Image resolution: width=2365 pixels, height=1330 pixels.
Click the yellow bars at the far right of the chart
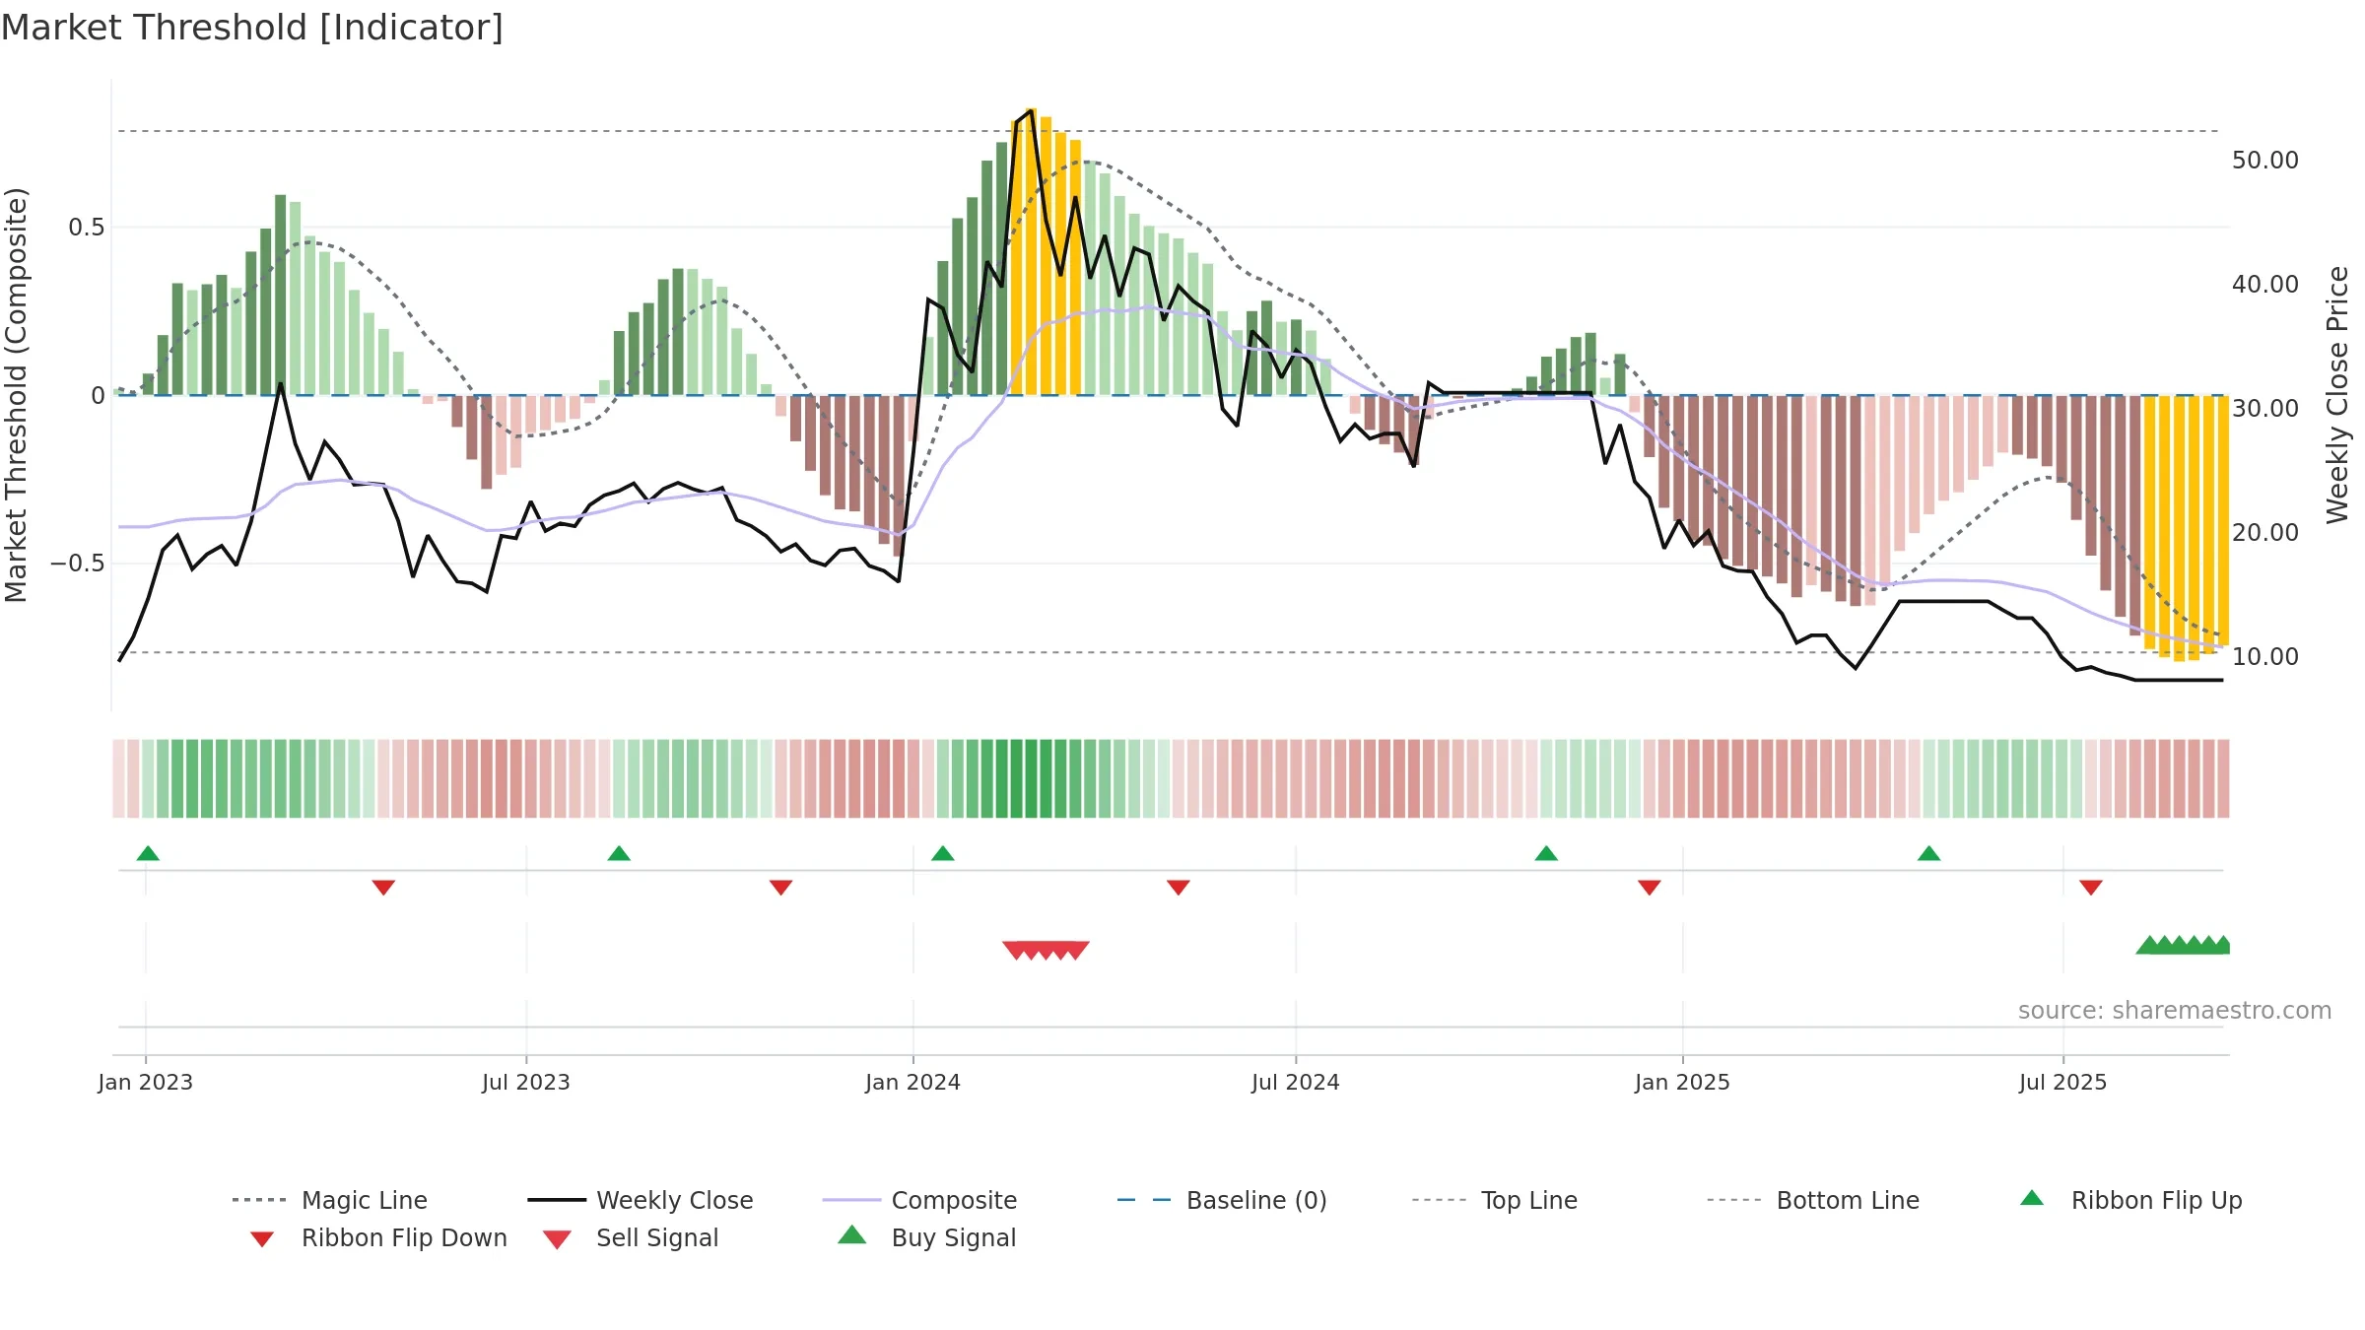(x=2187, y=527)
